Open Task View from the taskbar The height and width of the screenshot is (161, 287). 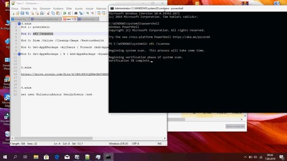pyautogui.click(x=26, y=157)
